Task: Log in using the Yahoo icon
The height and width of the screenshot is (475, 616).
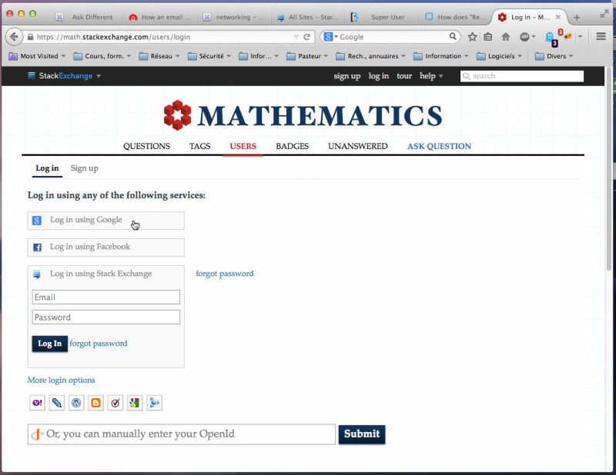Action: click(x=37, y=403)
